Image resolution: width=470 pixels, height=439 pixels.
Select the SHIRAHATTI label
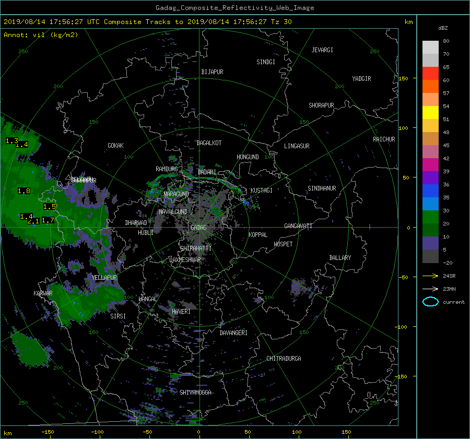pos(196,248)
